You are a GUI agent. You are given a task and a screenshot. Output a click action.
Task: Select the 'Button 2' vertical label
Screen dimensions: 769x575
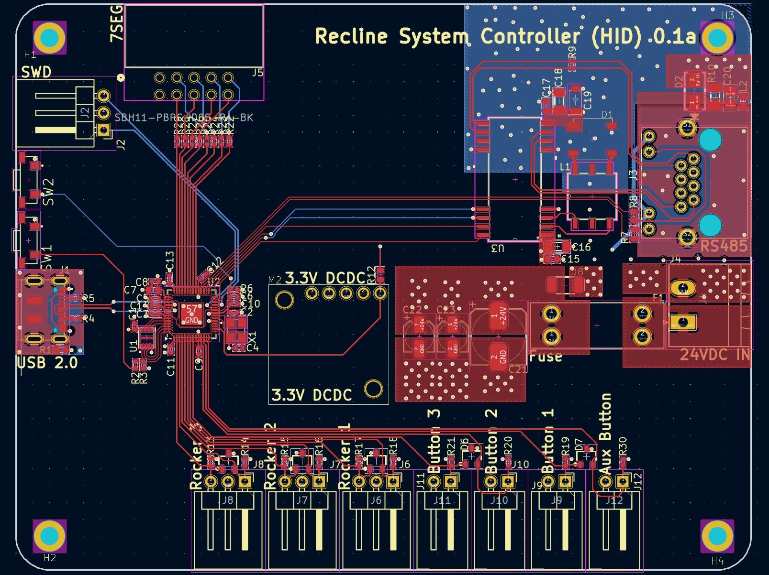(x=491, y=441)
